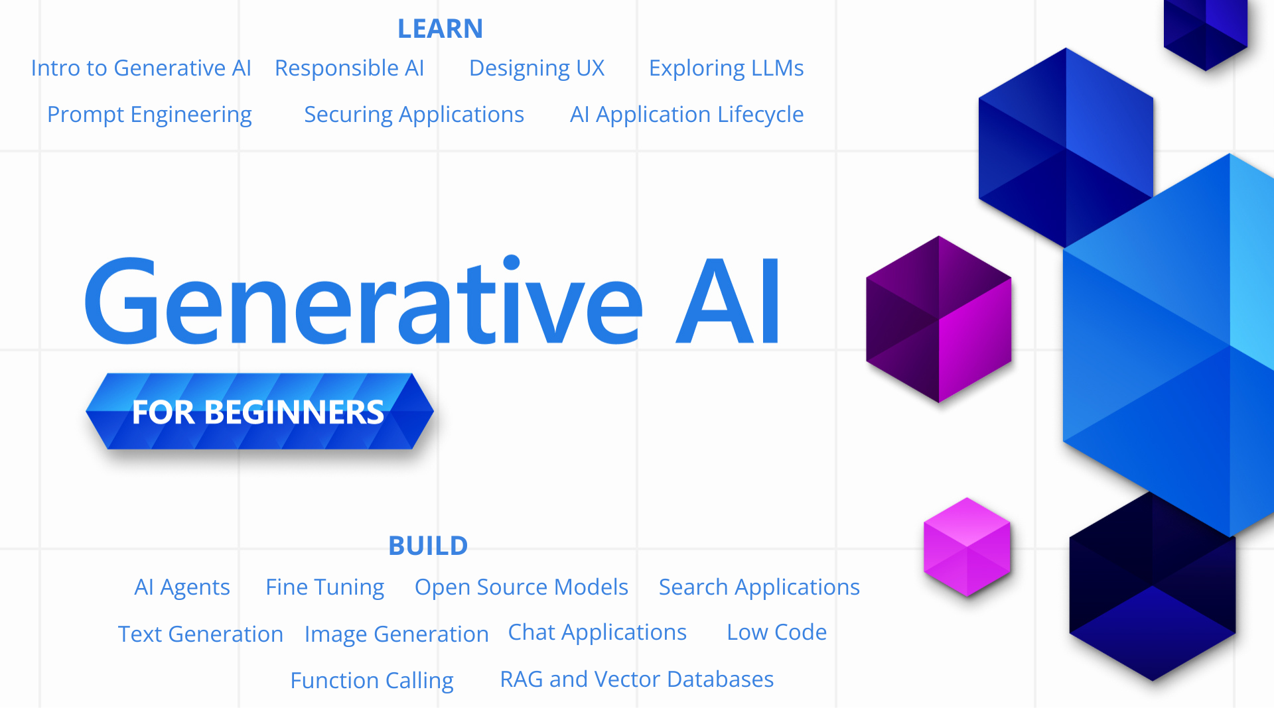Select the Prompt Engineering topic
The height and width of the screenshot is (716, 1274).
(x=149, y=113)
